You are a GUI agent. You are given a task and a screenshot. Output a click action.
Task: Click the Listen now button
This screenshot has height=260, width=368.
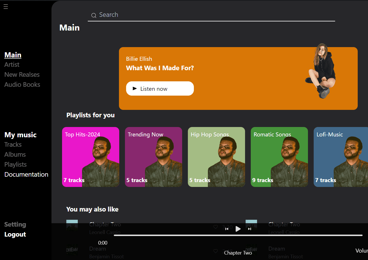coord(160,88)
